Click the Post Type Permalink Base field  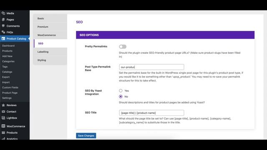tap(151, 67)
